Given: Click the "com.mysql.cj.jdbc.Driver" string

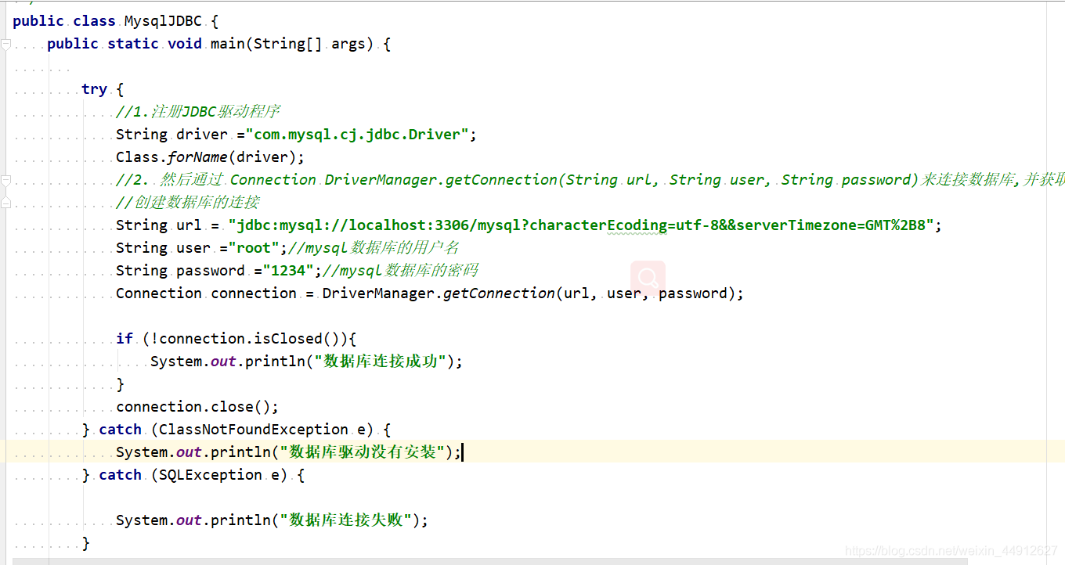Looking at the screenshot, I should (x=357, y=135).
